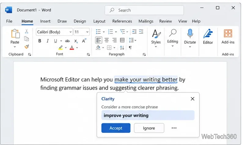
Task: Click the Shading paint bucket icon
Action: tap(98, 48)
